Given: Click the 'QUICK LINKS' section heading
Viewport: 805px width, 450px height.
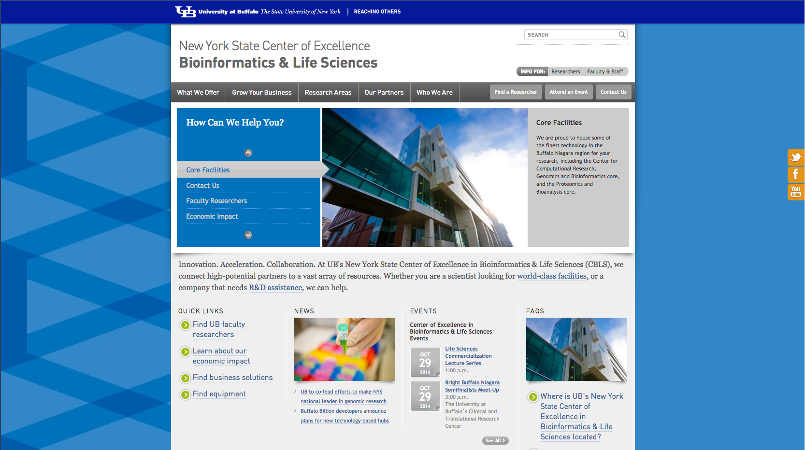Looking at the screenshot, I should click(x=201, y=311).
